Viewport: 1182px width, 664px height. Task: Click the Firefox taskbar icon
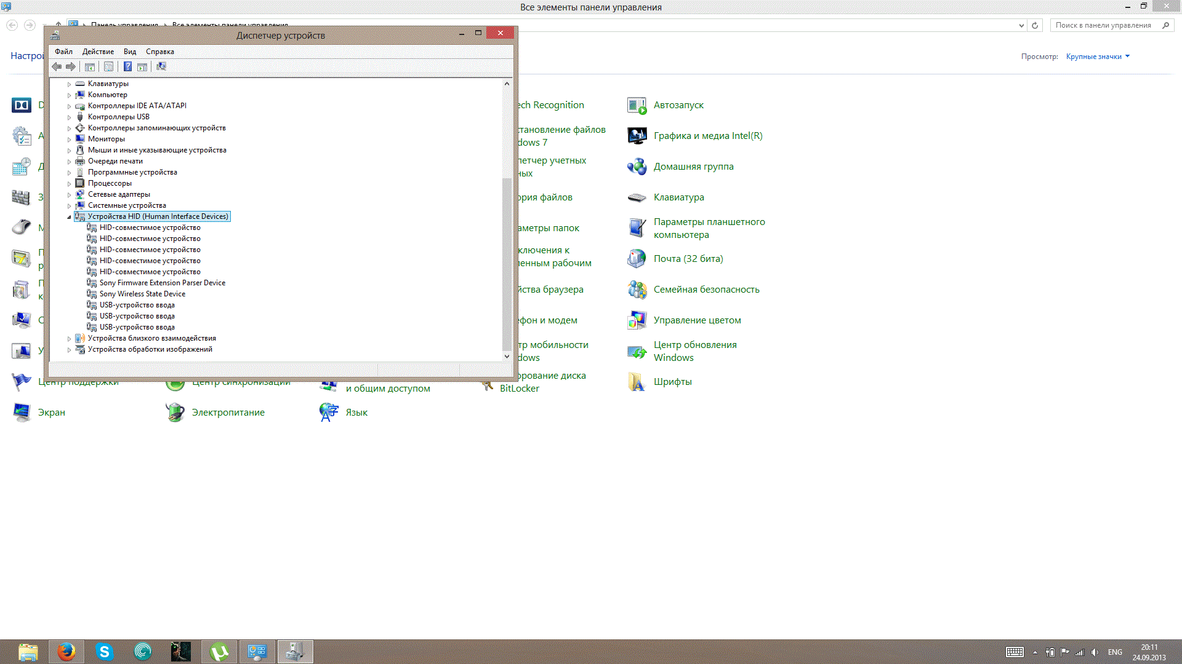[x=66, y=652]
